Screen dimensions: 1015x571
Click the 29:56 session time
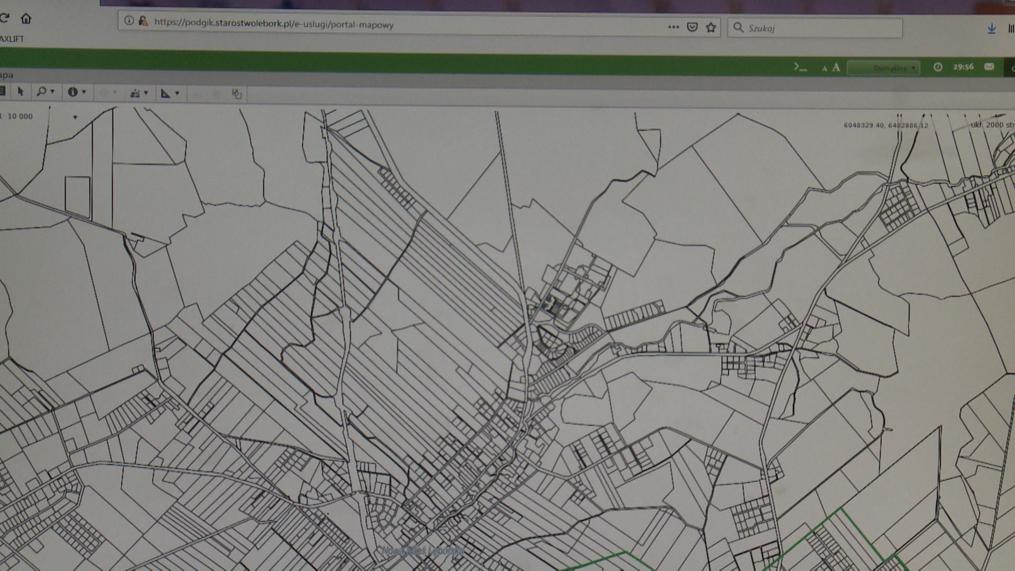[x=963, y=67]
